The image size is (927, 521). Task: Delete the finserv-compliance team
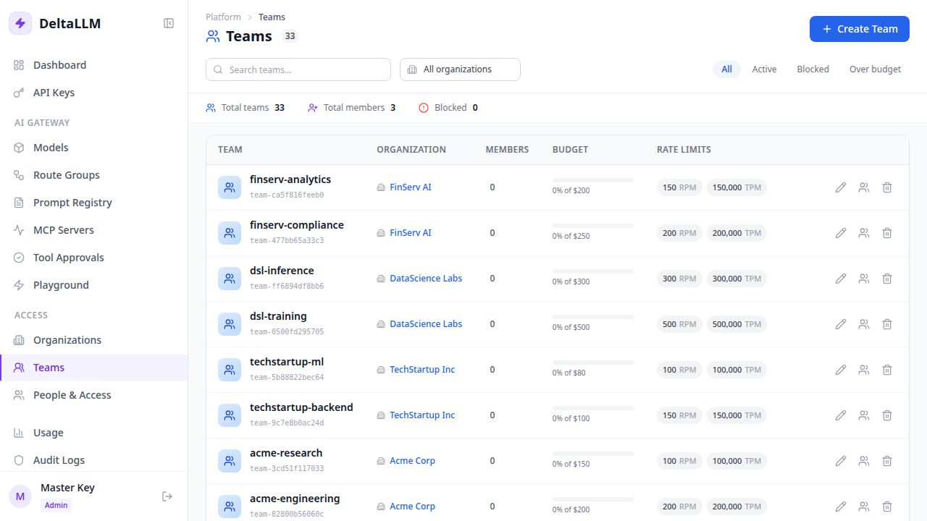(887, 233)
